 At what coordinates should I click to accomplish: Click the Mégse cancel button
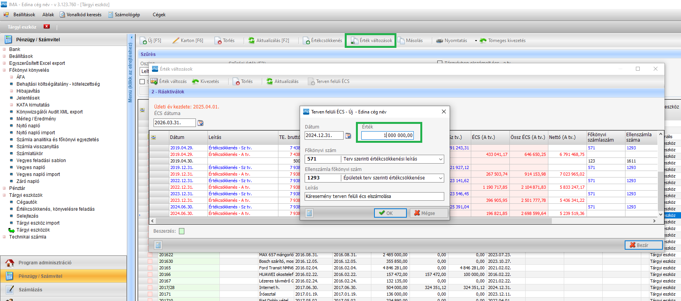pos(428,213)
